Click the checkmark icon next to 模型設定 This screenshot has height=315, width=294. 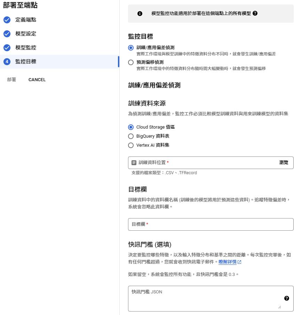[x=7, y=34]
